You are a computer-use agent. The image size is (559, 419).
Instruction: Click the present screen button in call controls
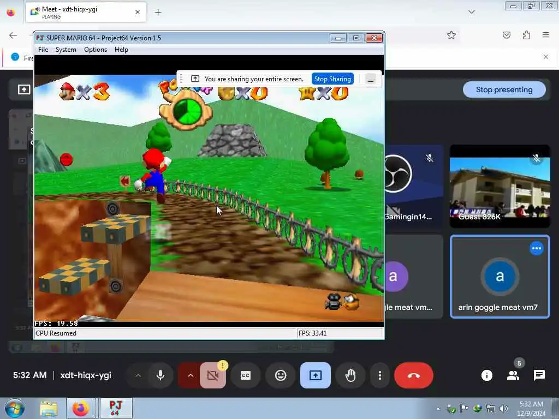tap(316, 375)
